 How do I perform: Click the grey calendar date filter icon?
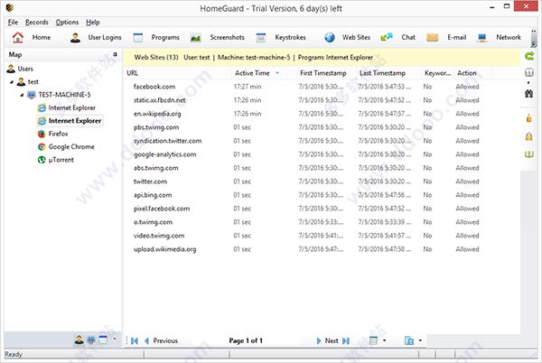(529, 72)
